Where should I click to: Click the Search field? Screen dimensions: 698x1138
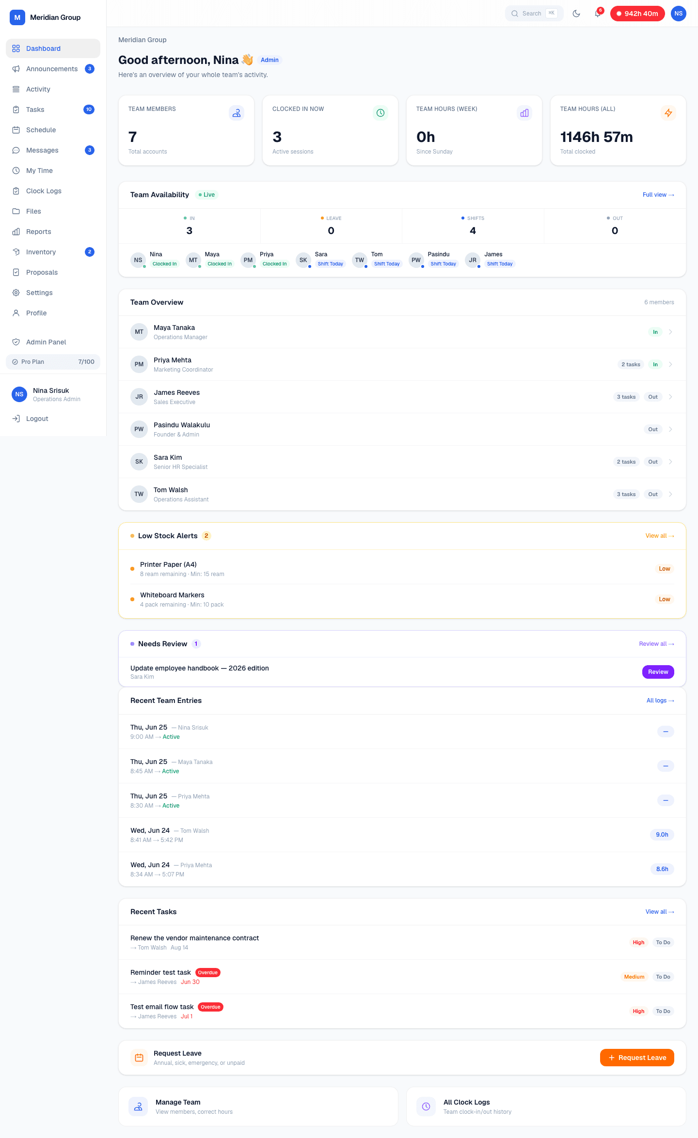coord(534,14)
